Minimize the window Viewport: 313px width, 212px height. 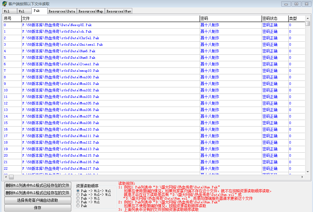point(286,4)
